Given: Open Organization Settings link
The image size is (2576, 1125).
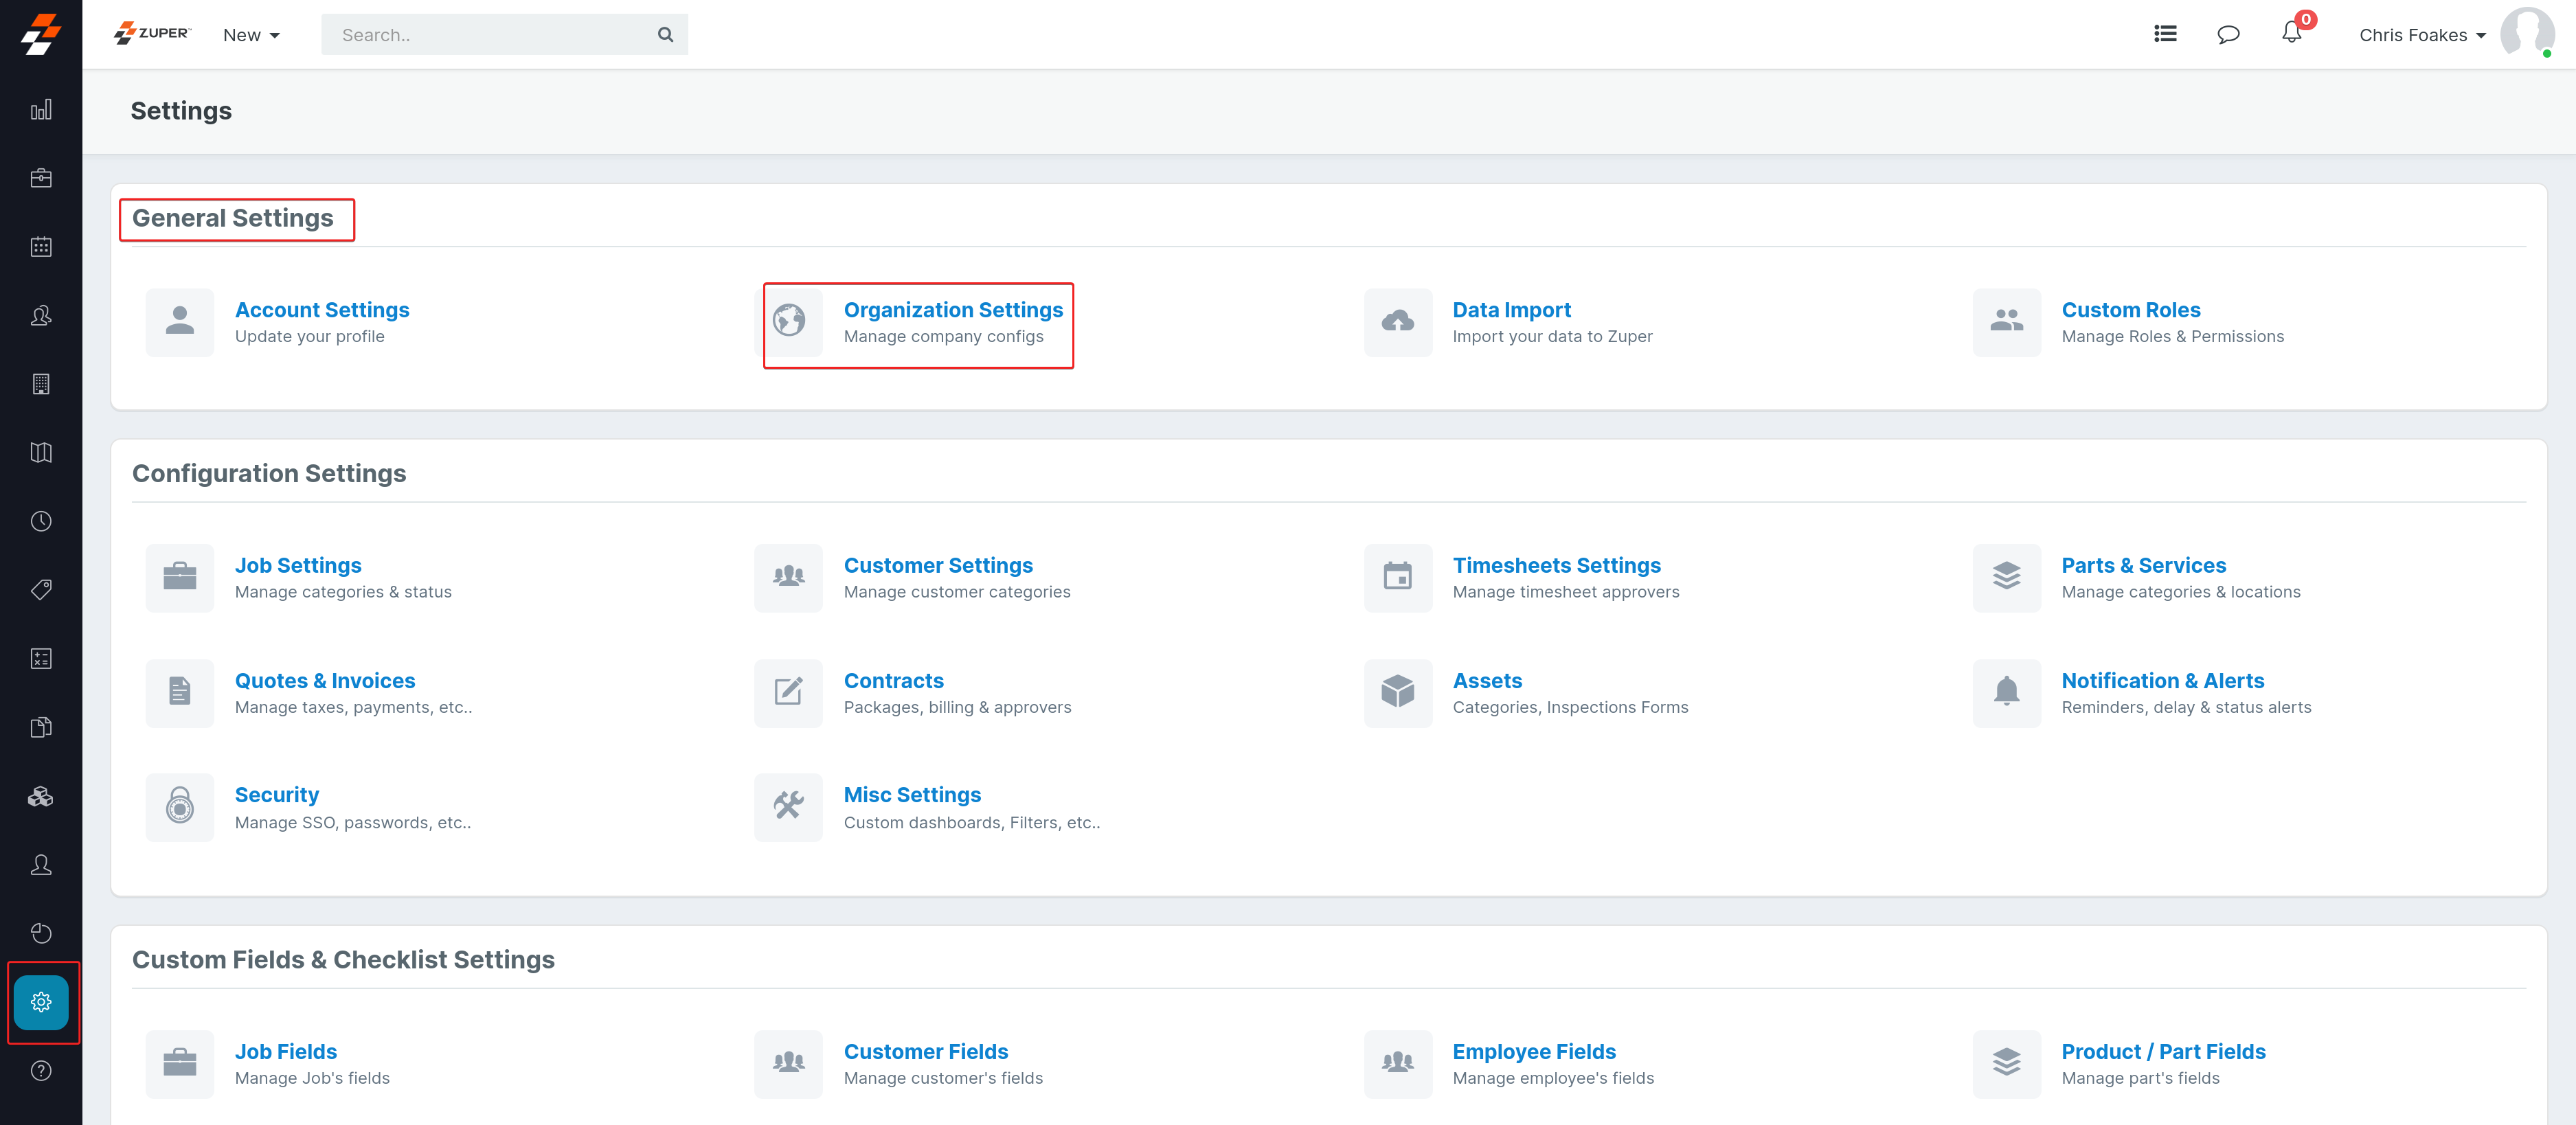Looking at the screenshot, I should point(952,310).
